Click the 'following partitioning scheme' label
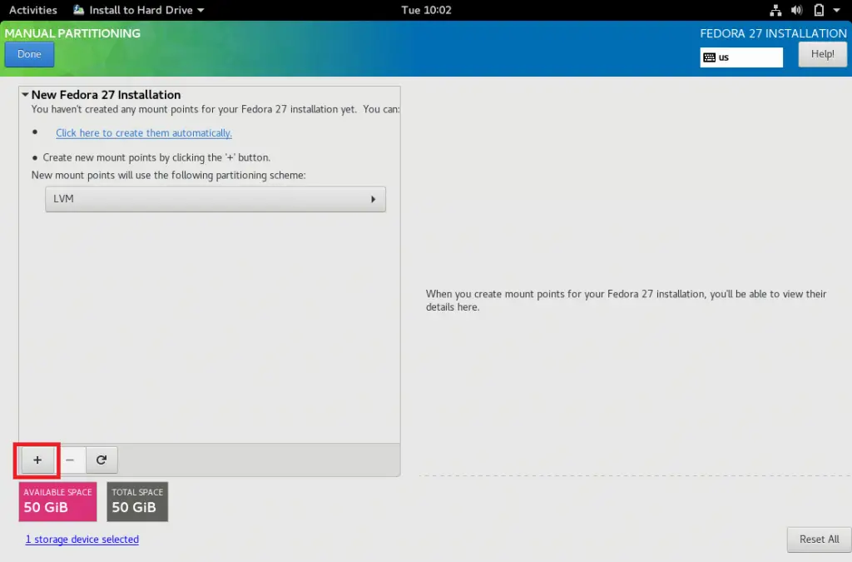Screen dimensions: 852x562 point(168,175)
